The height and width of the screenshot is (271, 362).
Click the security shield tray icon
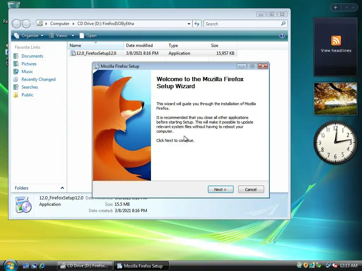click(x=306, y=265)
